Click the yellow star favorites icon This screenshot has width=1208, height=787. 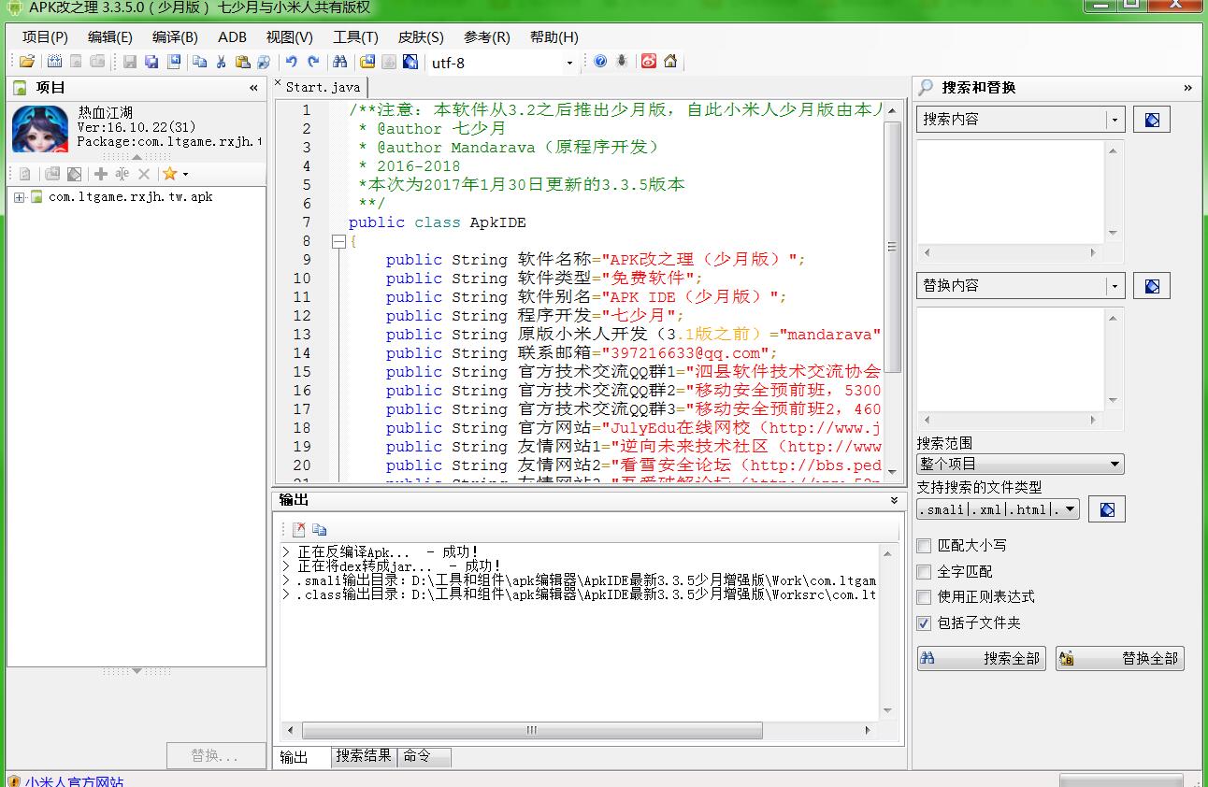pos(169,174)
